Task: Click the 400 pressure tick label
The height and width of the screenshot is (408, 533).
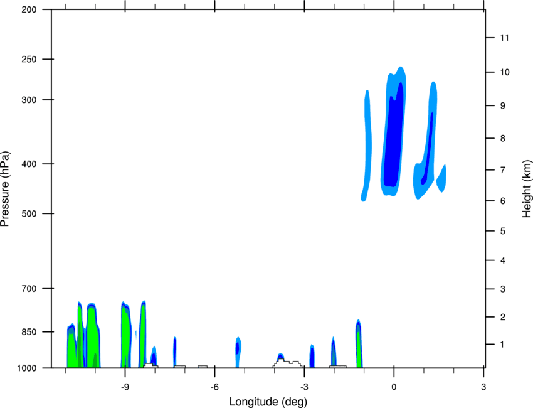Action: tap(29, 164)
